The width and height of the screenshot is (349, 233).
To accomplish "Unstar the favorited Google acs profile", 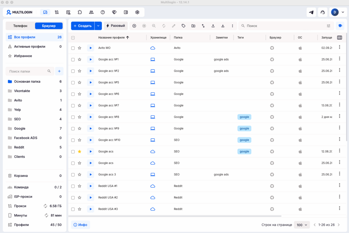I will 79,151.
